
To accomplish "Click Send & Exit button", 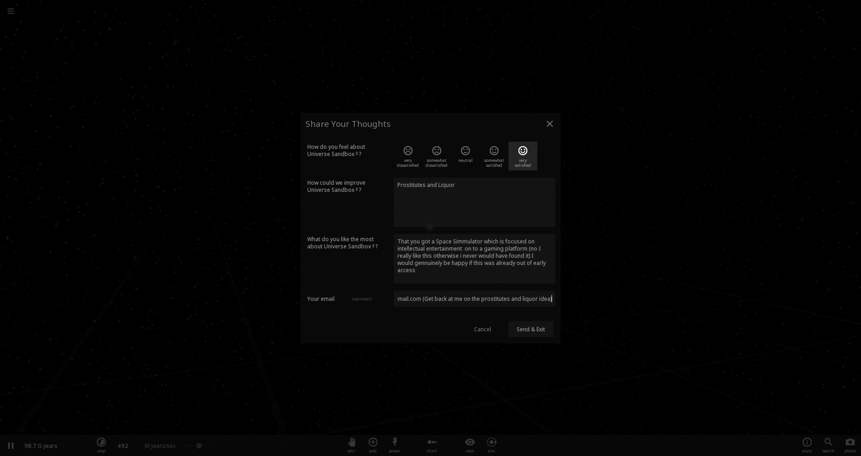I will click(531, 329).
